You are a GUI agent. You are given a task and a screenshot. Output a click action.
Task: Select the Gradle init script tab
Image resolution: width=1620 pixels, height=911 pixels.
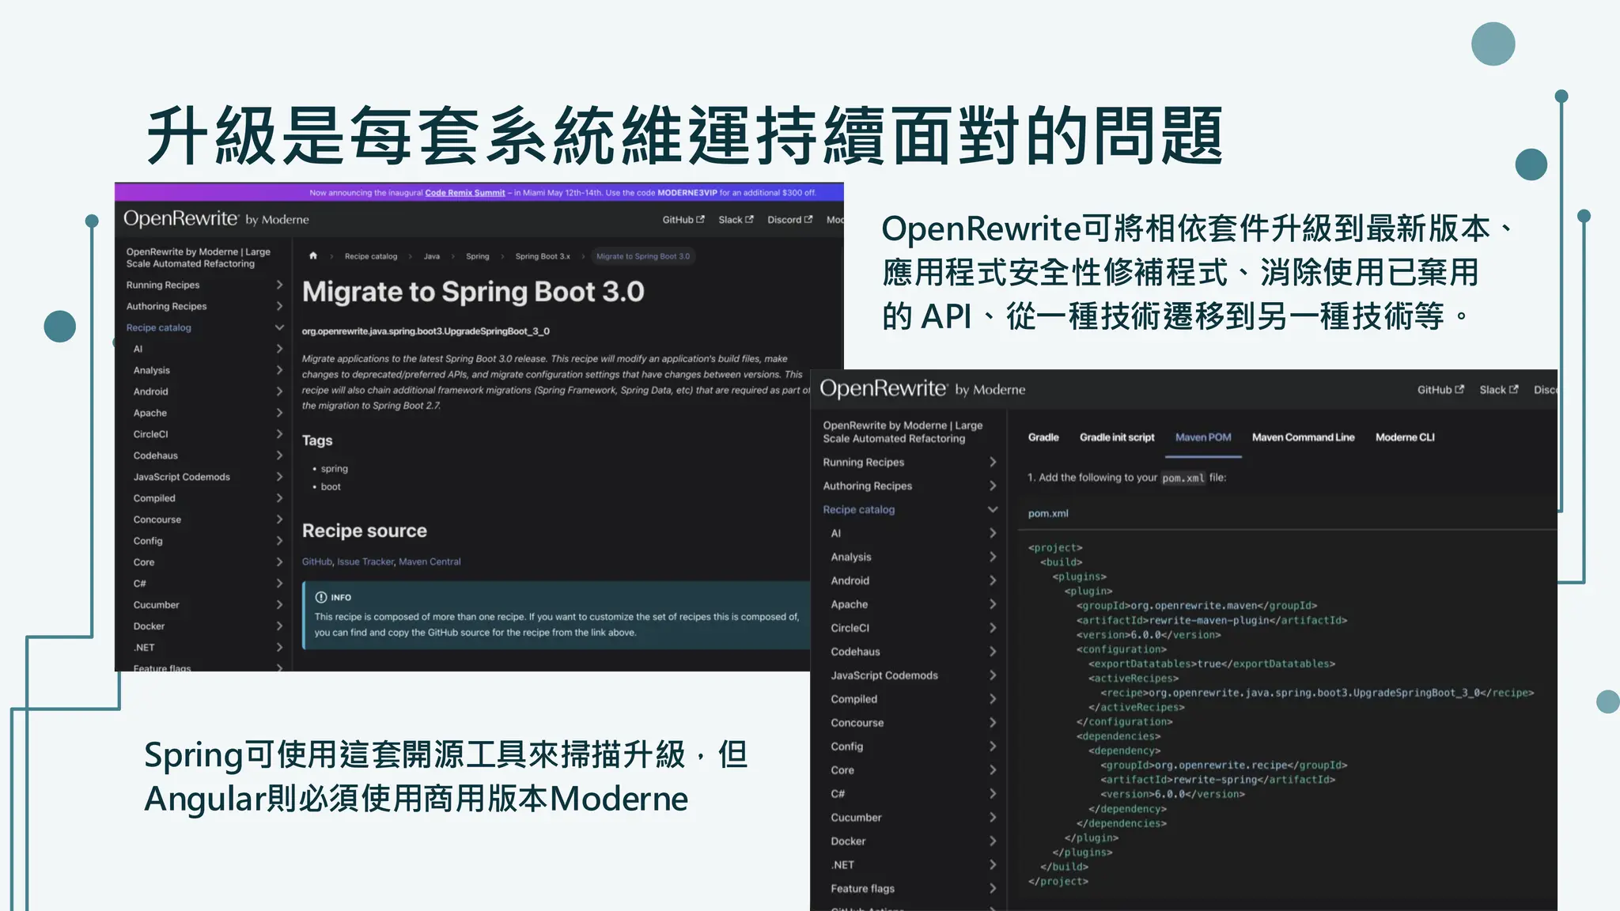click(1117, 437)
